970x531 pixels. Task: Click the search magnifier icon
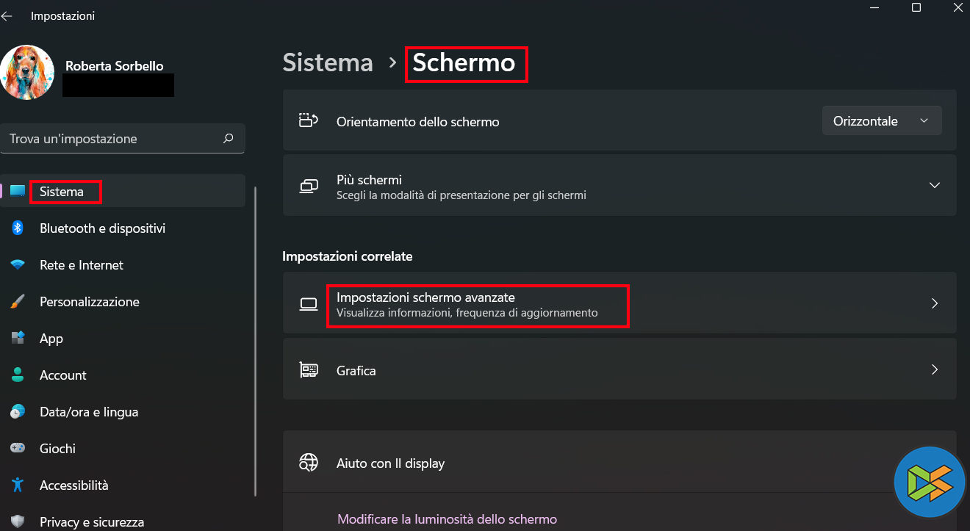tap(229, 138)
